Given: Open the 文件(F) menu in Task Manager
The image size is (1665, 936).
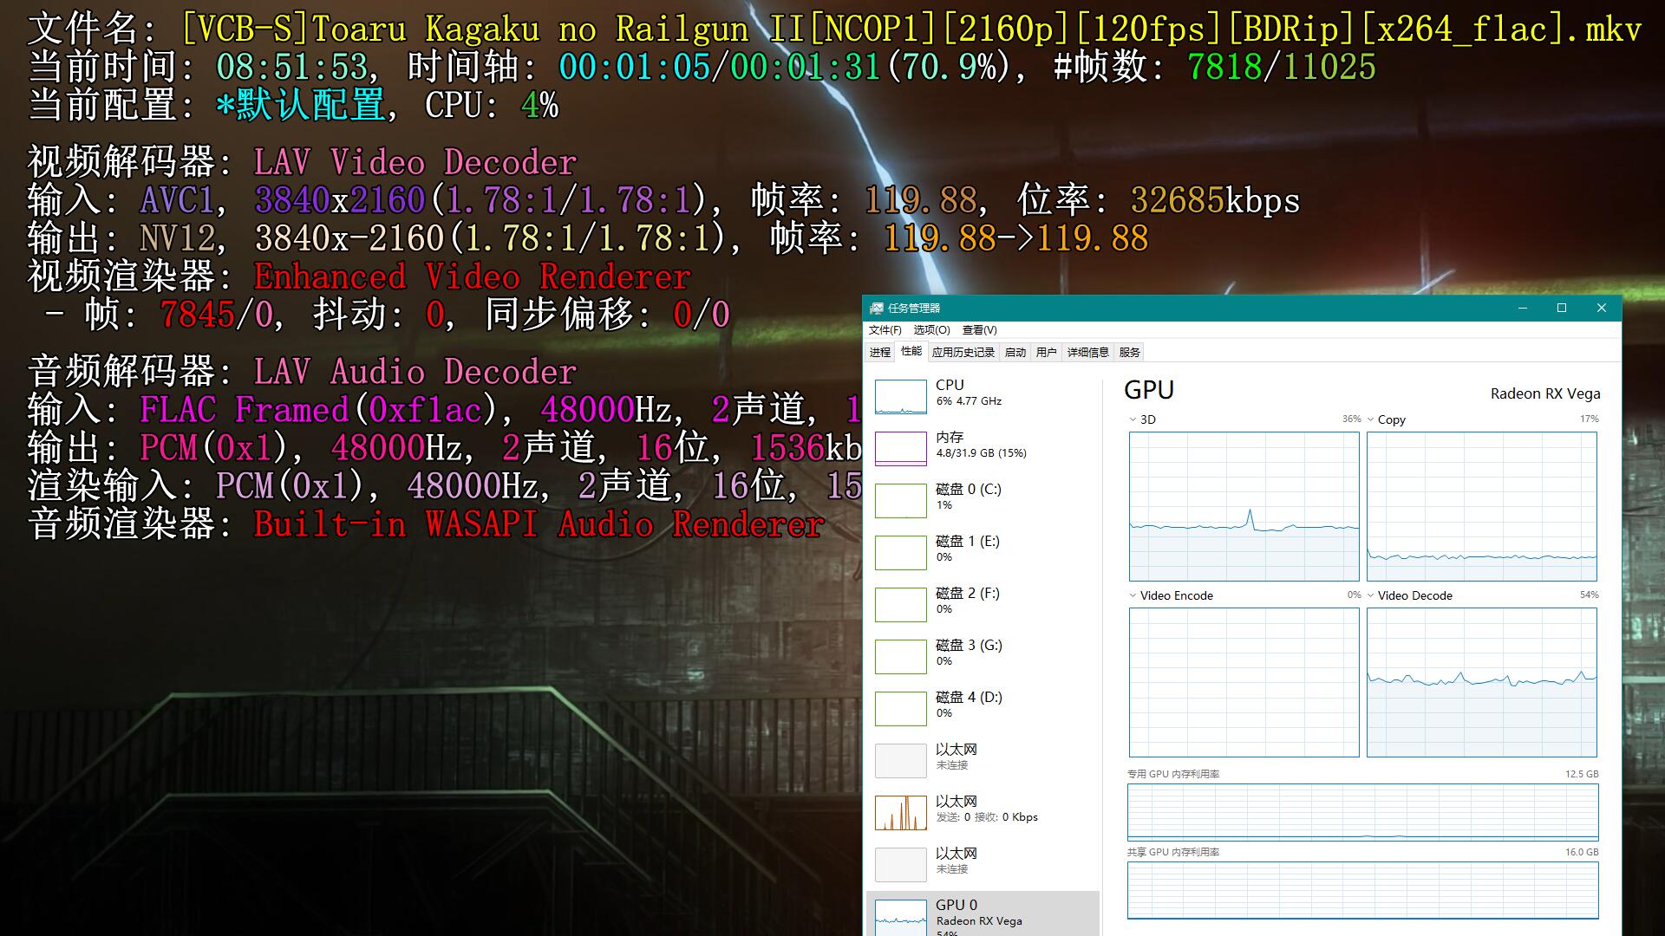Looking at the screenshot, I should [x=885, y=330].
